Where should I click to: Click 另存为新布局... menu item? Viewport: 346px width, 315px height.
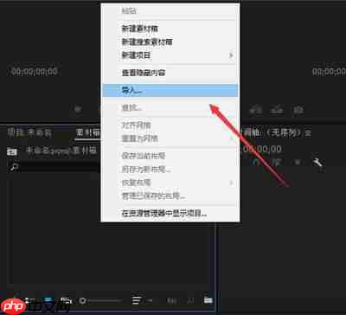170,170
